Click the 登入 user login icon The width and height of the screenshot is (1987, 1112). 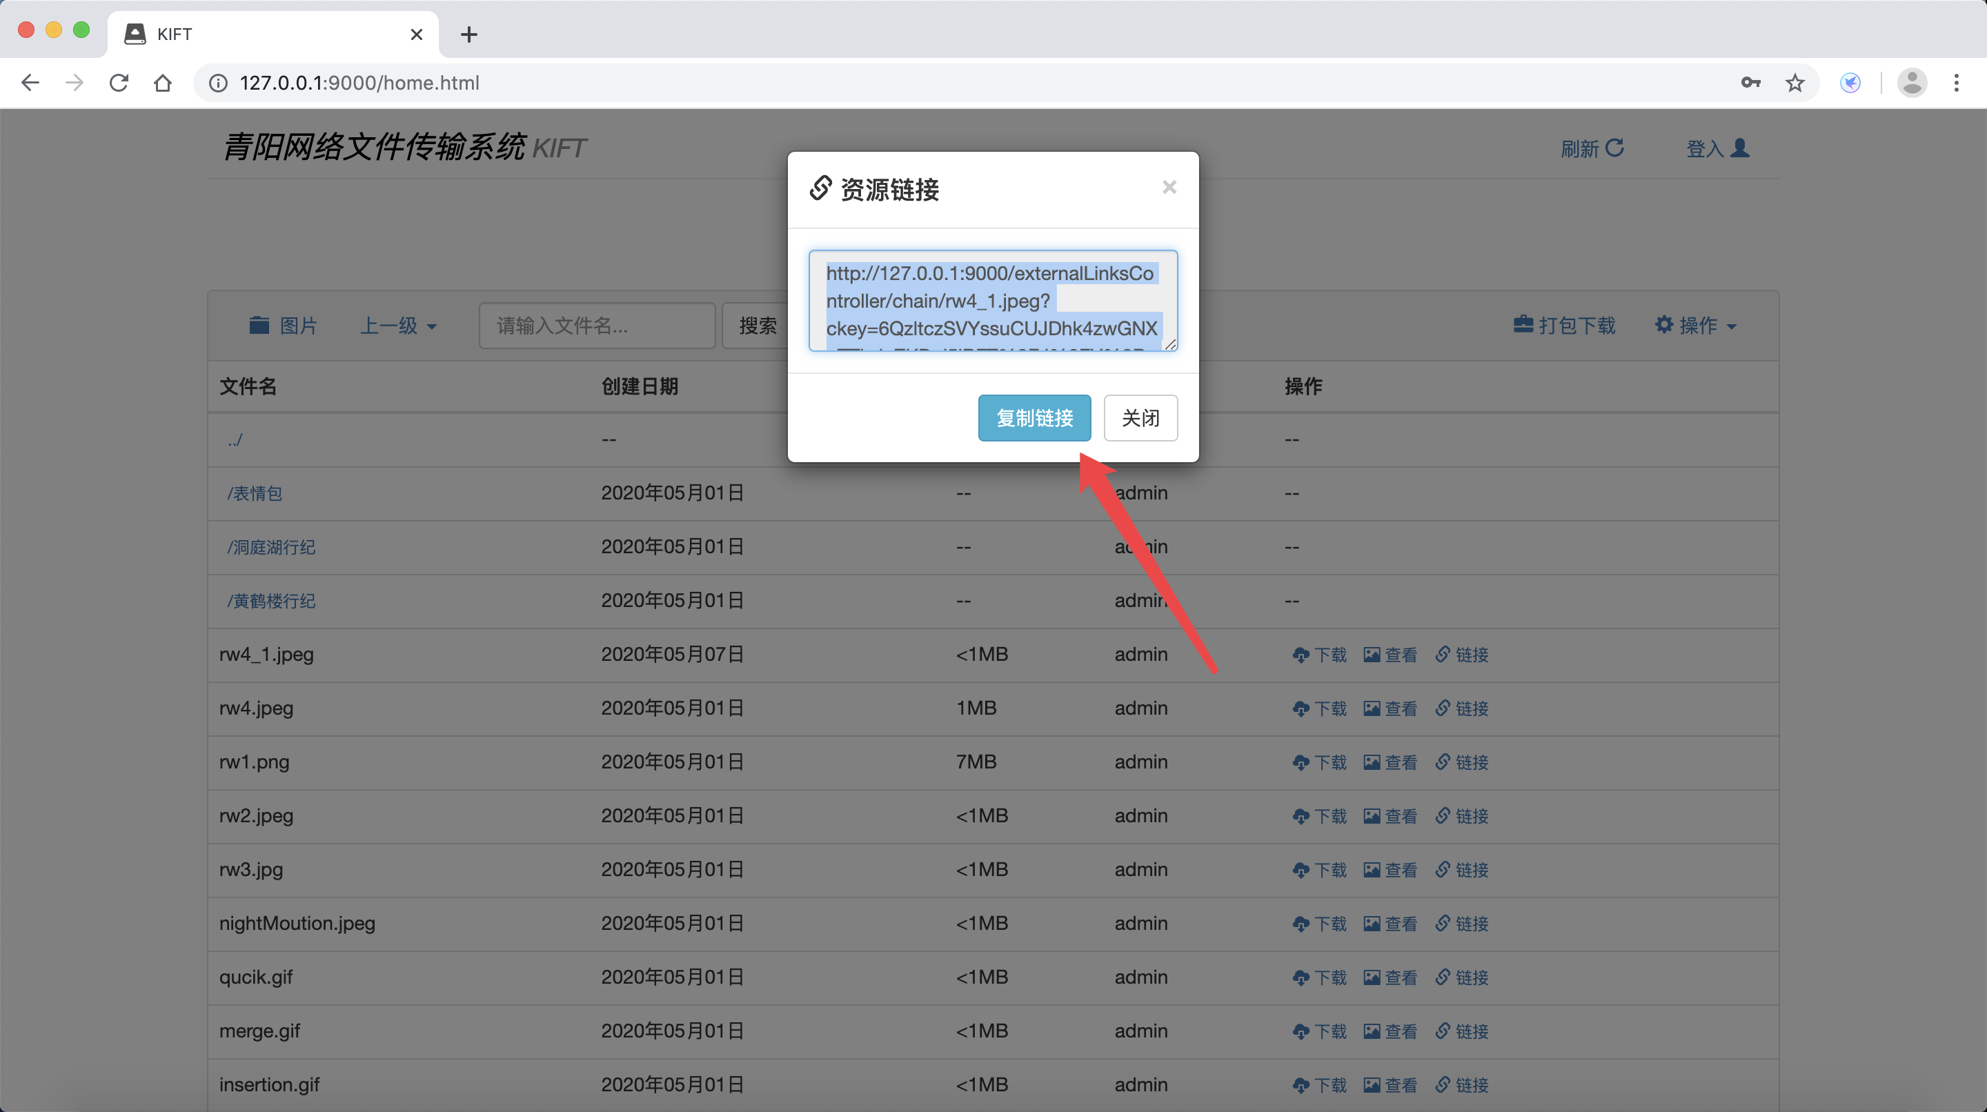tap(1739, 148)
